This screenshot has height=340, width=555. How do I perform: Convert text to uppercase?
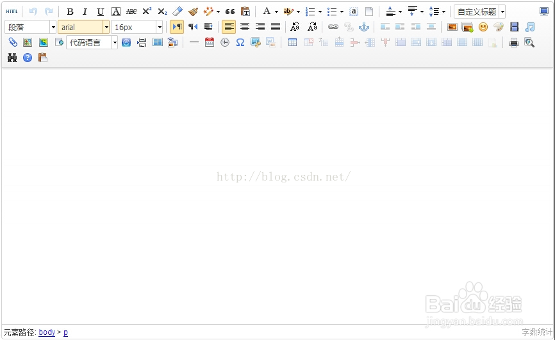point(295,27)
